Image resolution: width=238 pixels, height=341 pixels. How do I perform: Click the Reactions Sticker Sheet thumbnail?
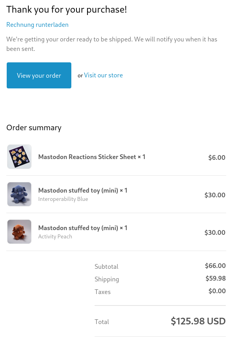19,157
